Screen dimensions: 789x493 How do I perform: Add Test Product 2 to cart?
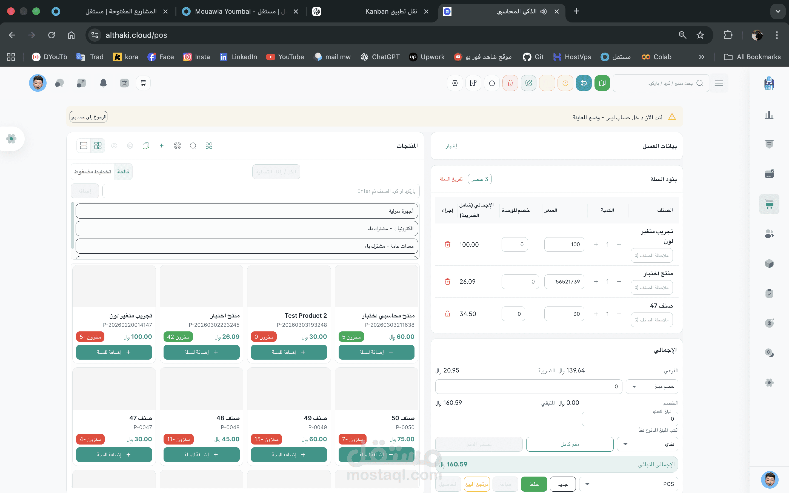tap(288, 352)
